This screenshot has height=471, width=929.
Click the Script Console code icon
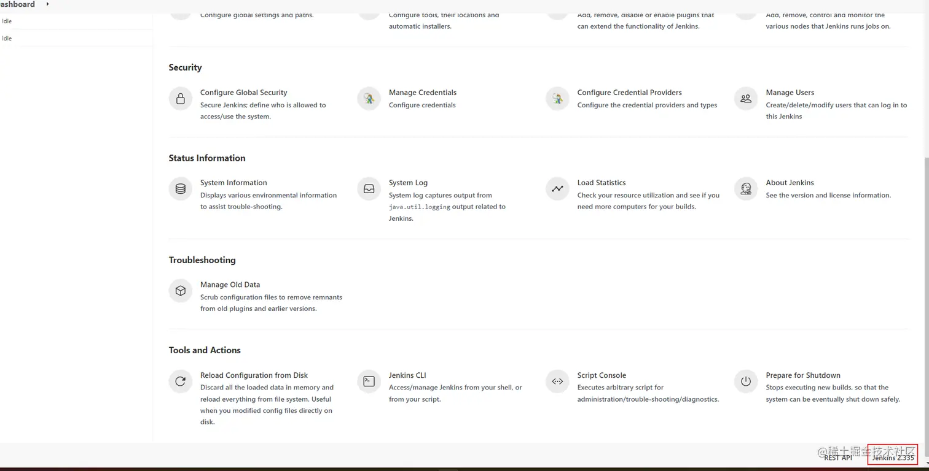point(557,381)
